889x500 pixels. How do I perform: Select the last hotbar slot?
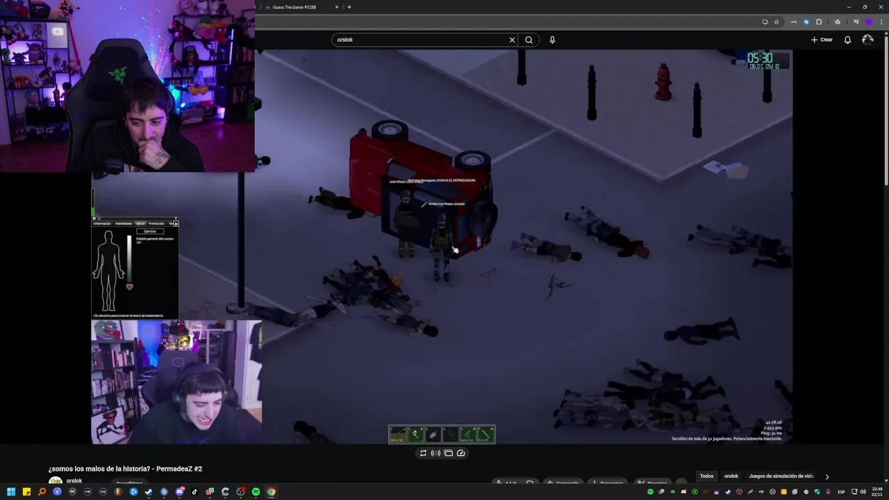coord(485,435)
